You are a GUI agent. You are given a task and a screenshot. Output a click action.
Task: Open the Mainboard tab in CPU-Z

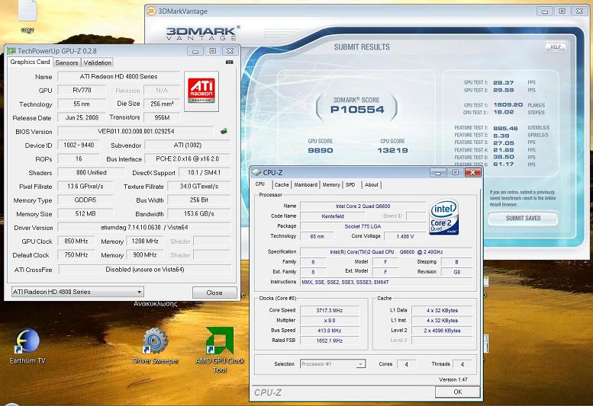click(x=305, y=185)
